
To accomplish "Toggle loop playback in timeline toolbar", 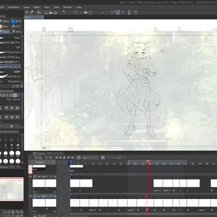I will point(79,158).
